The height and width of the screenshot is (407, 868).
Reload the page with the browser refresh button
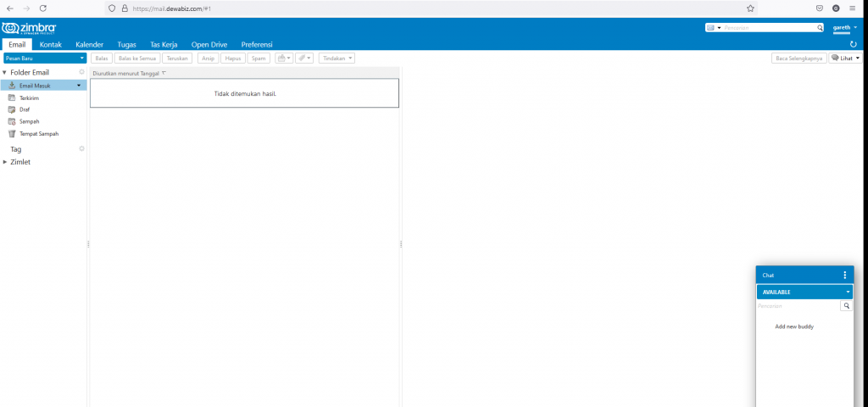[43, 8]
